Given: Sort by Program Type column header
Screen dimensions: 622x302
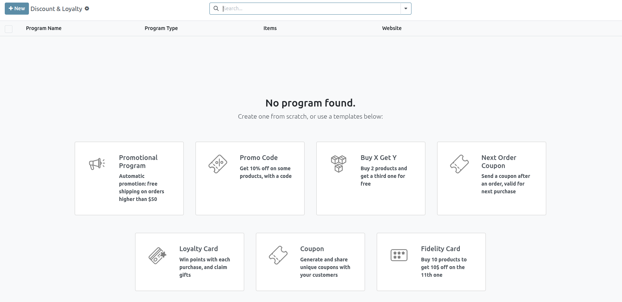Looking at the screenshot, I should (161, 28).
